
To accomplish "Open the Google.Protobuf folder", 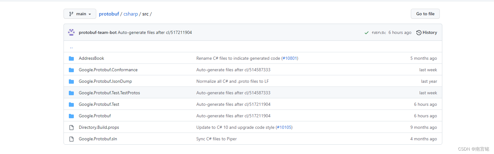I will (x=95, y=116).
